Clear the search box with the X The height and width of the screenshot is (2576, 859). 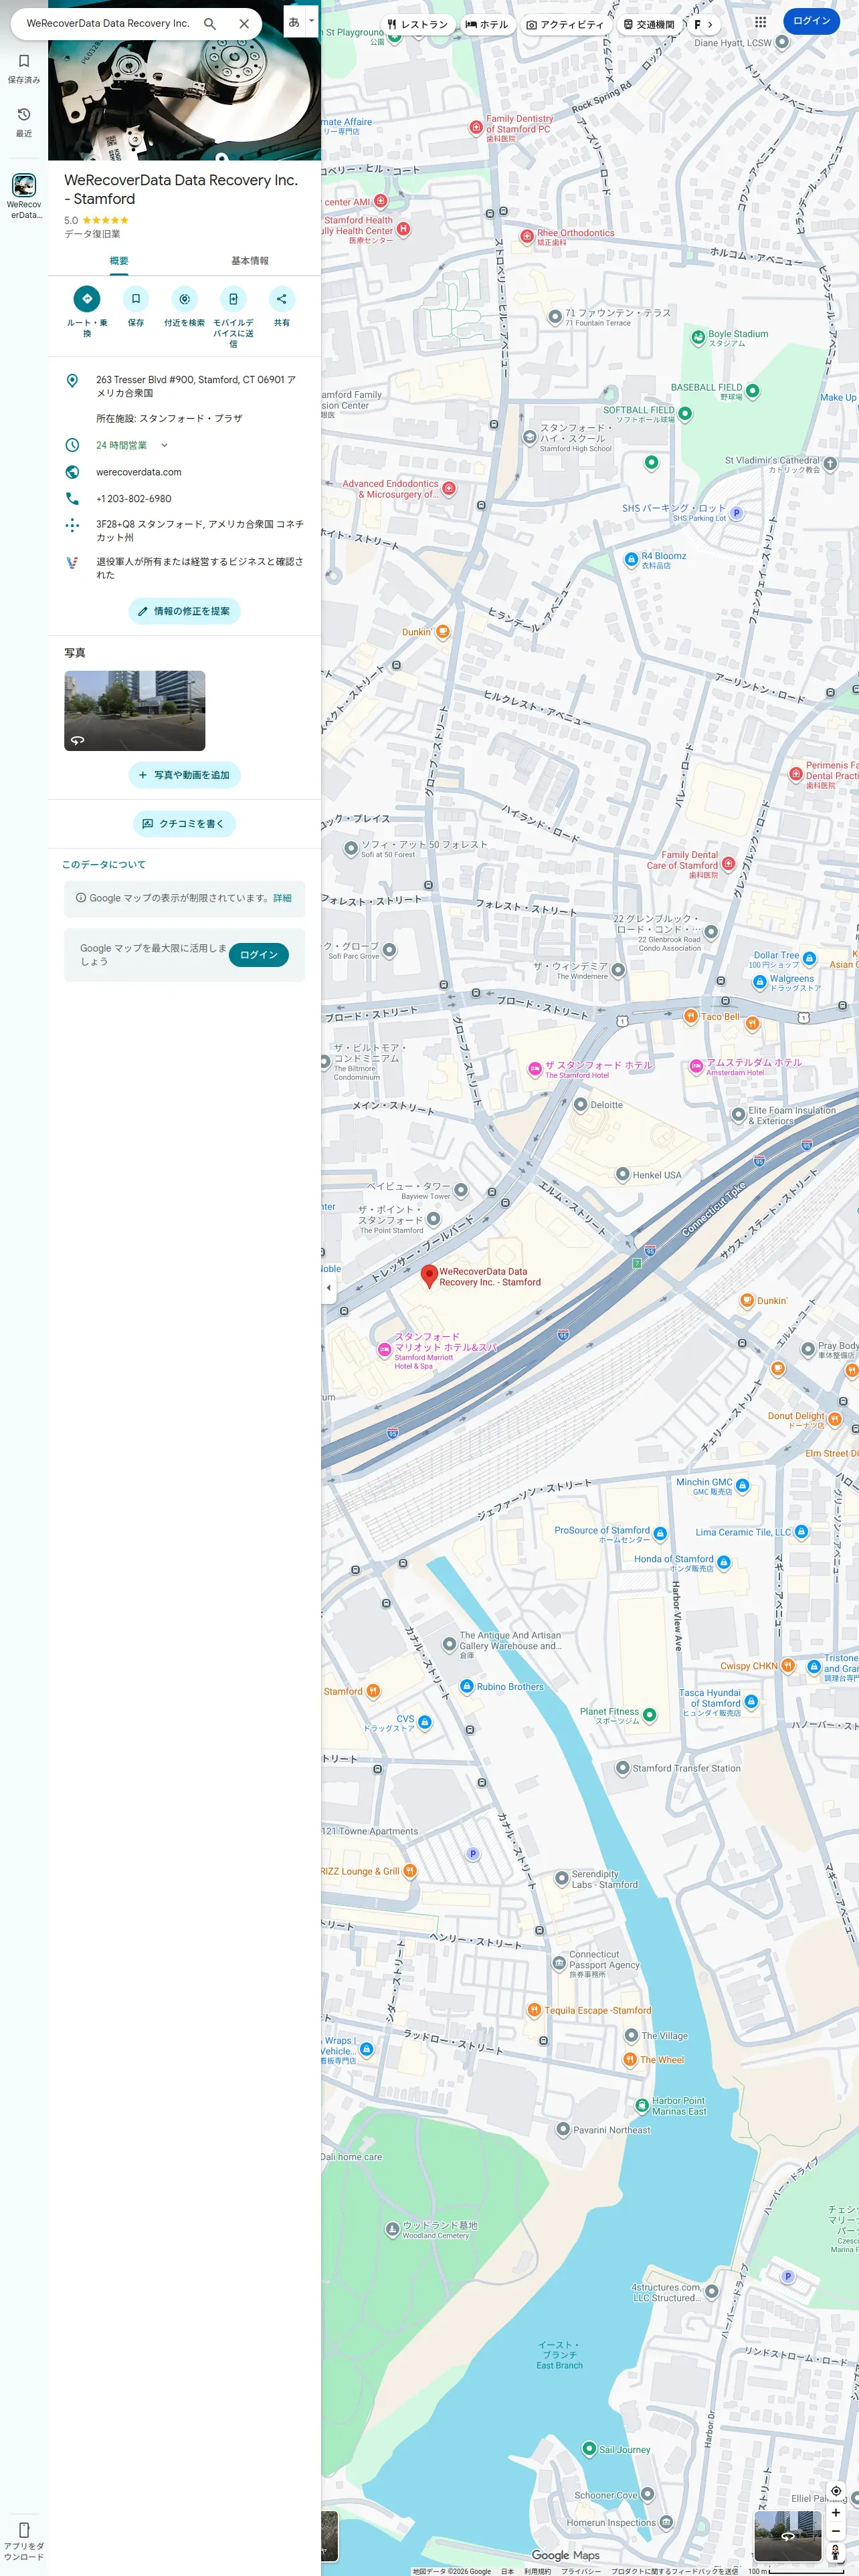[x=244, y=23]
